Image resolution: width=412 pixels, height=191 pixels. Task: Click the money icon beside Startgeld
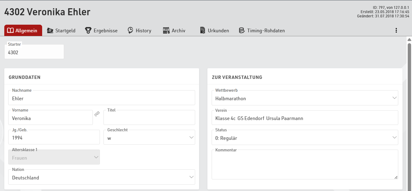click(x=50, y=30)
